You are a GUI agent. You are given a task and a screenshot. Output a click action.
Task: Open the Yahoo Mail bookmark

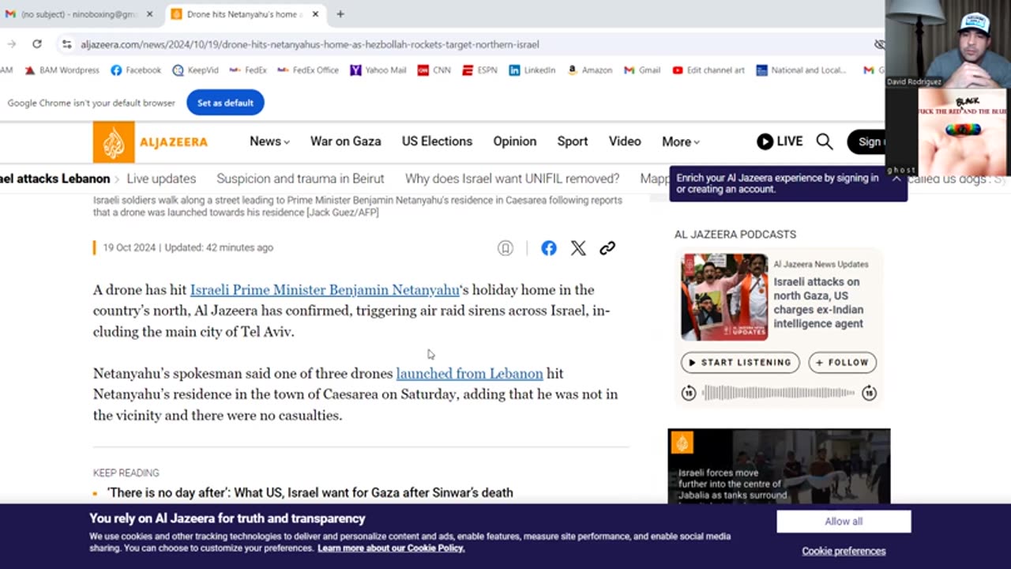tap(378, 70)
